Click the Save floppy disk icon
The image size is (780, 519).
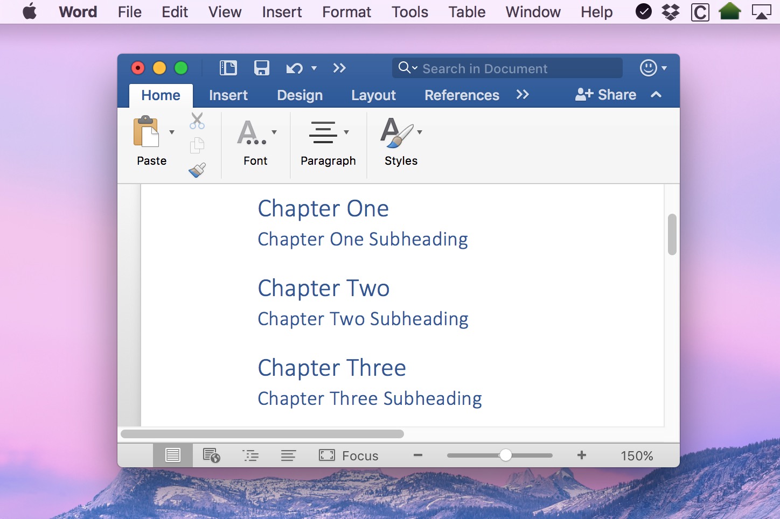pyautogui.click(x=262, y=68)
